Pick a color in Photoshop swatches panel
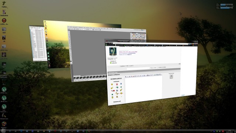236x133 pixels. click(x=138, y=37)
